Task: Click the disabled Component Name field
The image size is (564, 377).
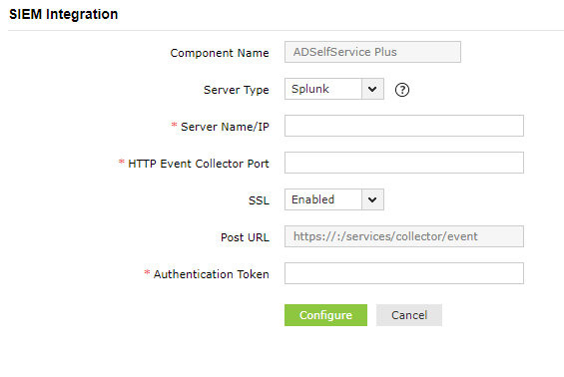Action: (x=372, y=52)
